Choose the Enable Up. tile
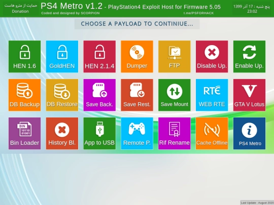 point(249,57)
